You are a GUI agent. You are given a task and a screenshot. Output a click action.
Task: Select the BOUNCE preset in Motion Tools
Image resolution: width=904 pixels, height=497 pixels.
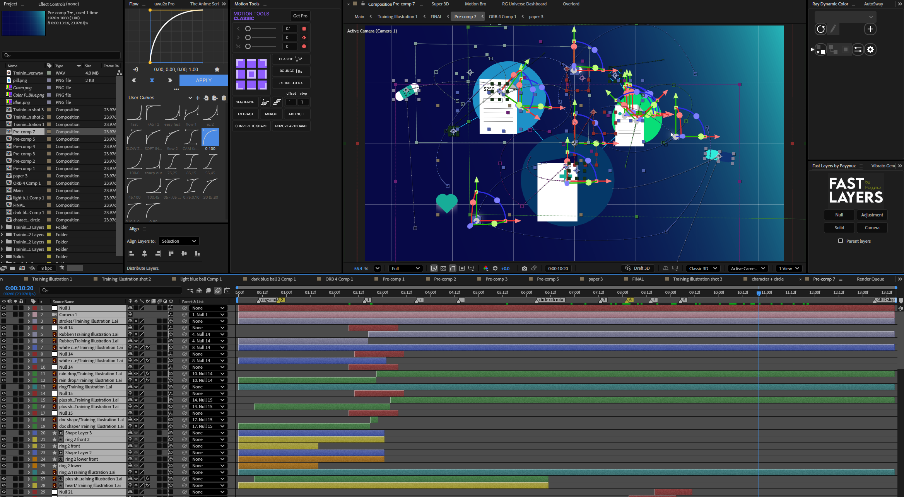point(291,71)
